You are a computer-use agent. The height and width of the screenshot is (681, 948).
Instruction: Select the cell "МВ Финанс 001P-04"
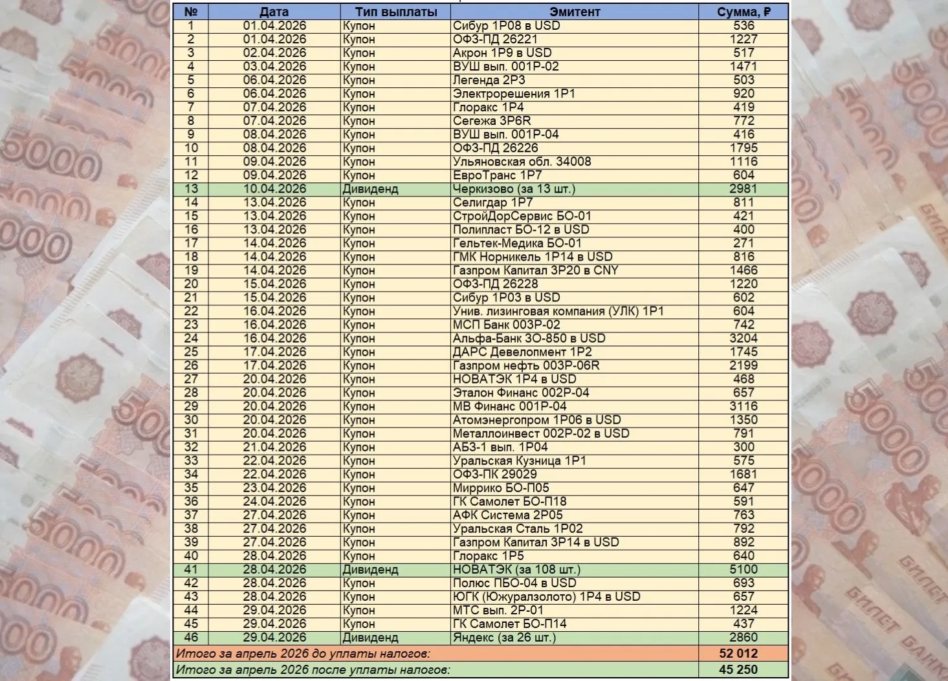[575, 406]
